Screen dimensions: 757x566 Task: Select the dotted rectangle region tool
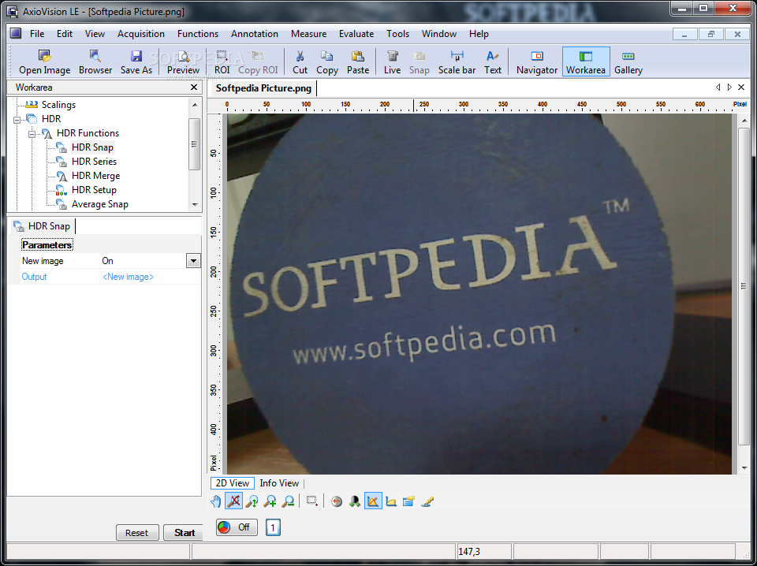312,501
